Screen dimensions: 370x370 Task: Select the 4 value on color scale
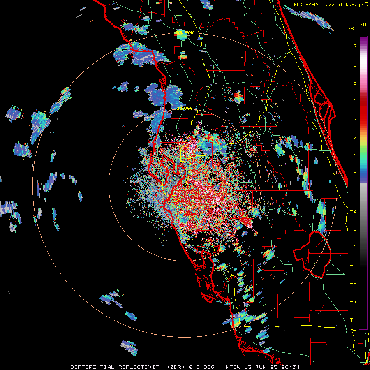coord(355,101)
